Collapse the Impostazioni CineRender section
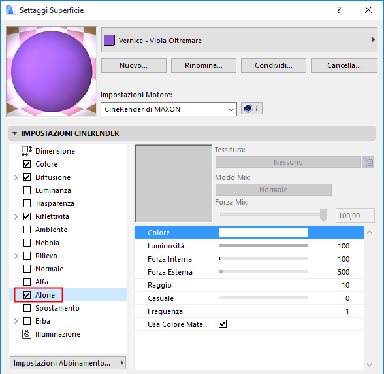The width and height of the screenshot is (384, 374). tap(14, 133)
